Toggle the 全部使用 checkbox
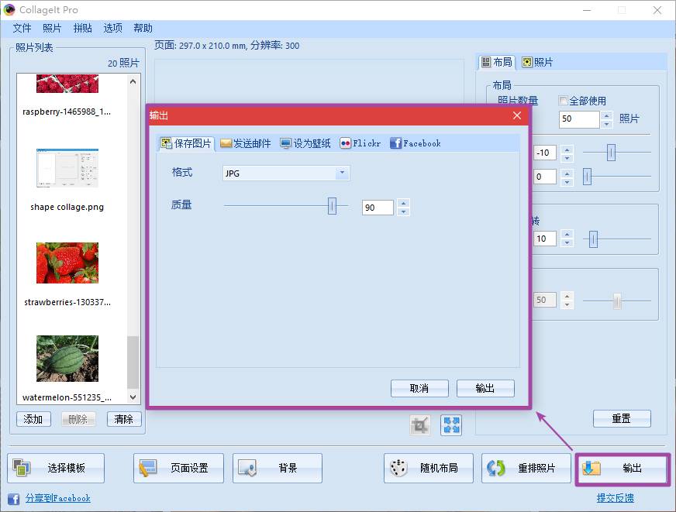Screen dimensions: 676x512 pyautogui.click(x=562, y=101)
